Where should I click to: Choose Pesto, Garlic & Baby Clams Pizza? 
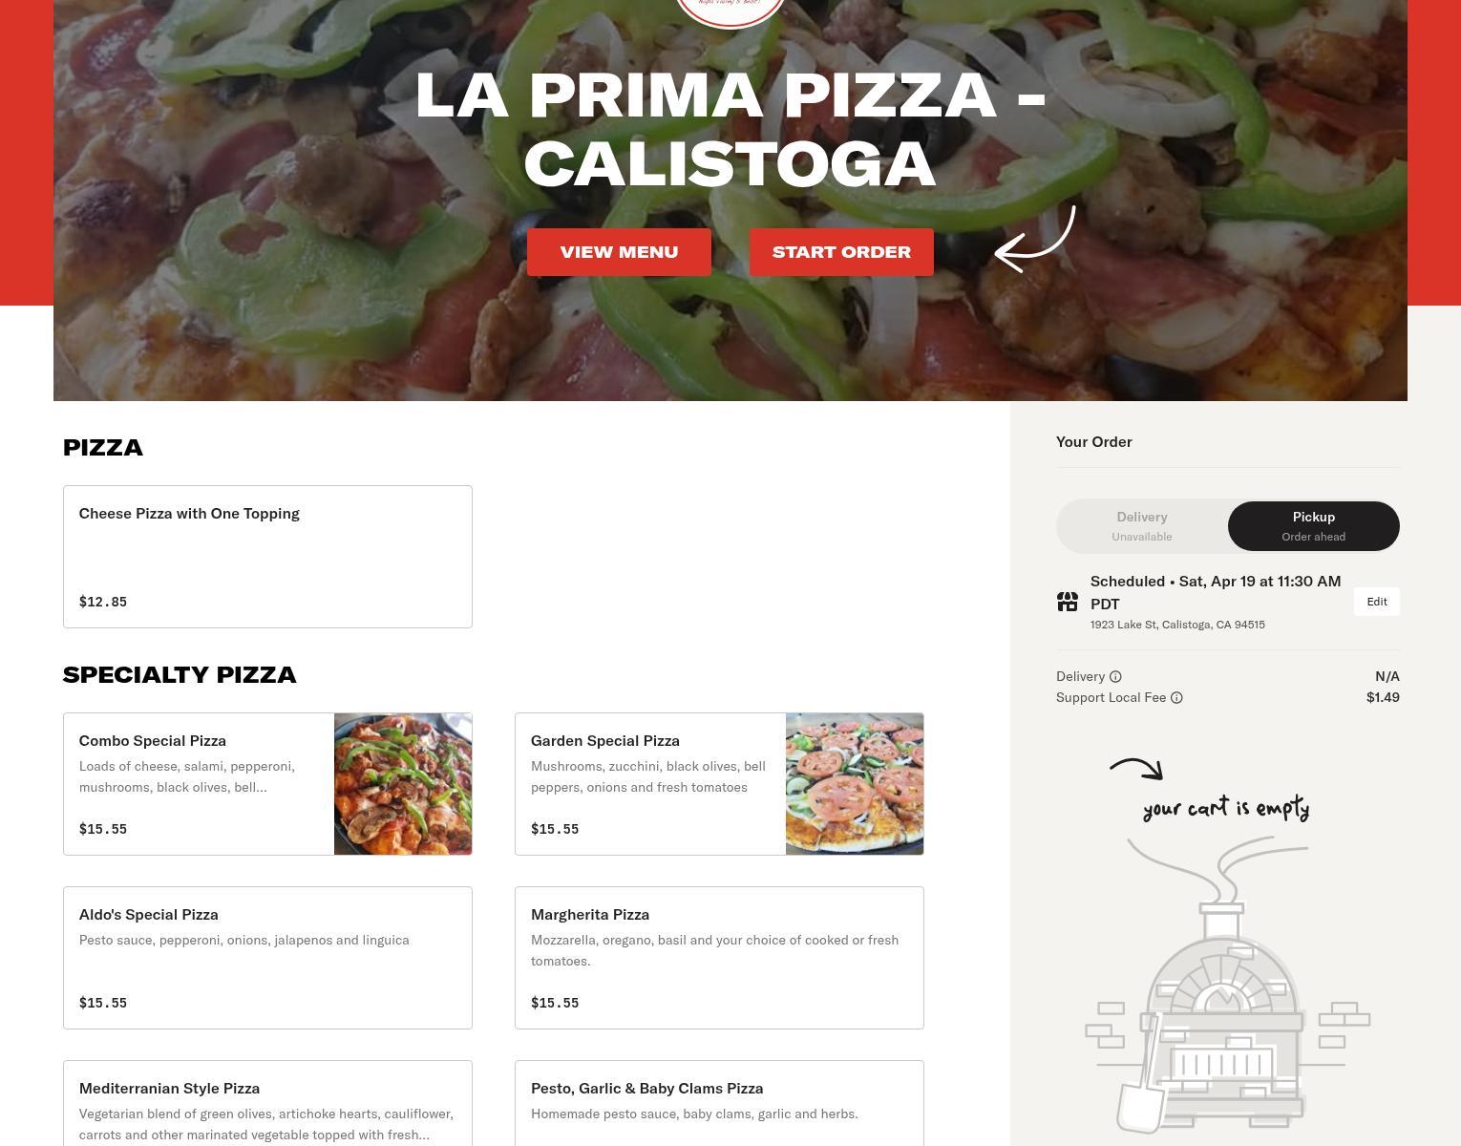point(719,1103)
